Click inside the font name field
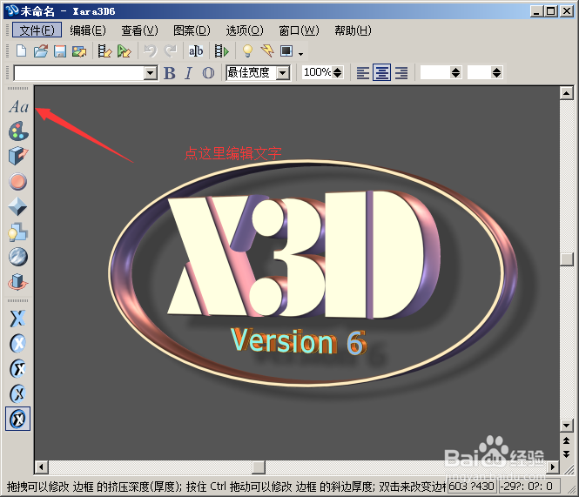Screen dimensions: 579x497 pyautogui.click(x=79, y=73)
